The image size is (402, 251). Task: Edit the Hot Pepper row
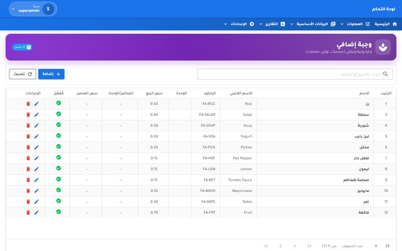(36, 158)
